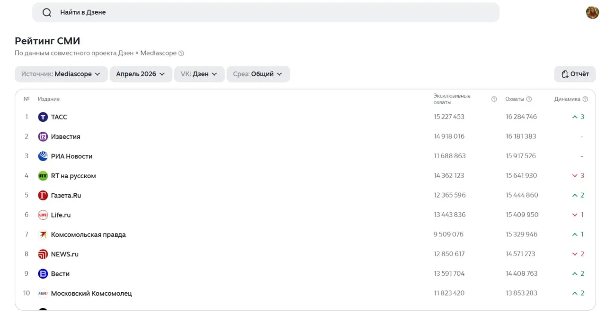Show help icon for Охваты column
606x316 pixels.
pyautogui.click(x=529, y=99)
